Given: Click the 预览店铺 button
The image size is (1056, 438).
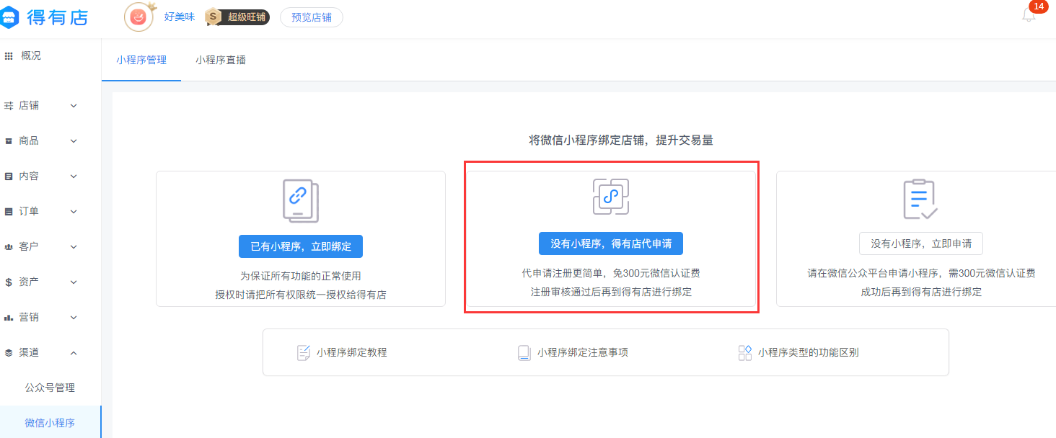Looking at the screenshot, I should pyautogui.click(x=312, y=17).
